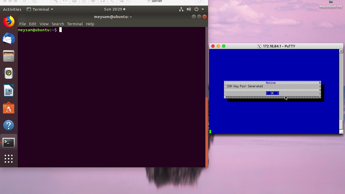The width and height of the screenshot is (345, 194).
Task: Open Rhythmbox music player in dock
Action: pos(9,73)
